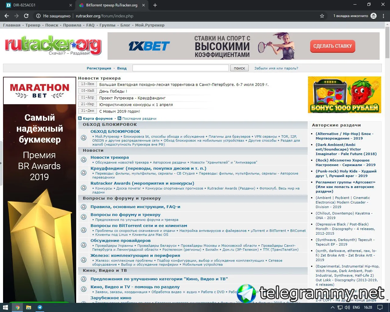Screen dimensions: 390x312
Task: Focus the forum search input field
Action: click(181, 68)
